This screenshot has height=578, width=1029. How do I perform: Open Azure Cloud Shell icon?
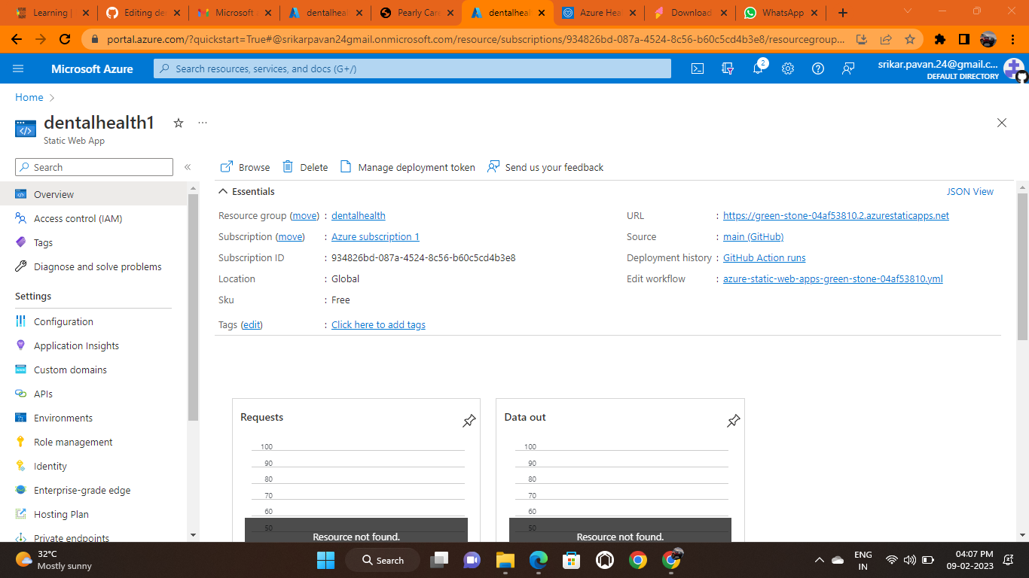[x=698, y=68]
